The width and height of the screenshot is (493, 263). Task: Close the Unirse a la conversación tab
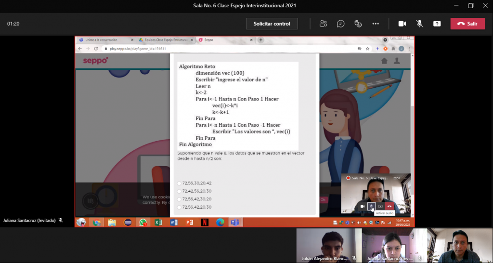pyautogui.click(x=132, y=40)
